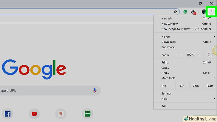Choose Find... in the menu

pyautogui.click(x=185, y=73)
